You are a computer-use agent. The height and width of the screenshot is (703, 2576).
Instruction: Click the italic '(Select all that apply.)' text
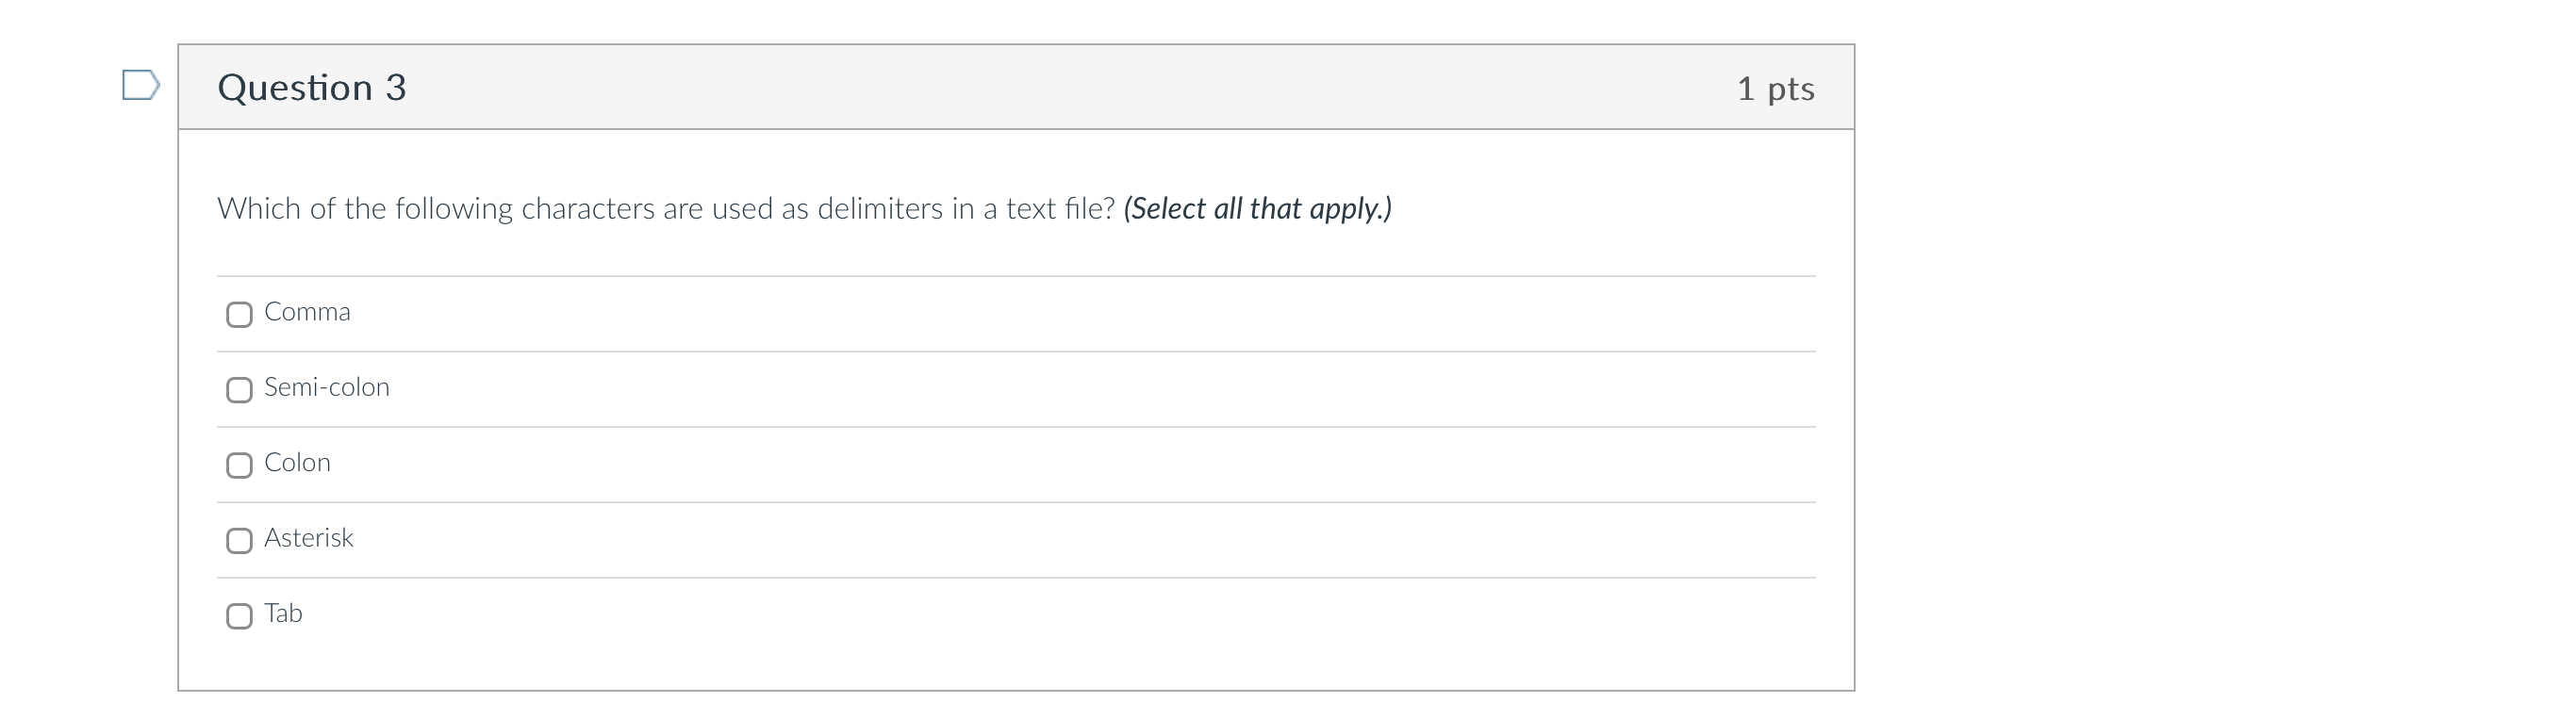click(1257, 208)
